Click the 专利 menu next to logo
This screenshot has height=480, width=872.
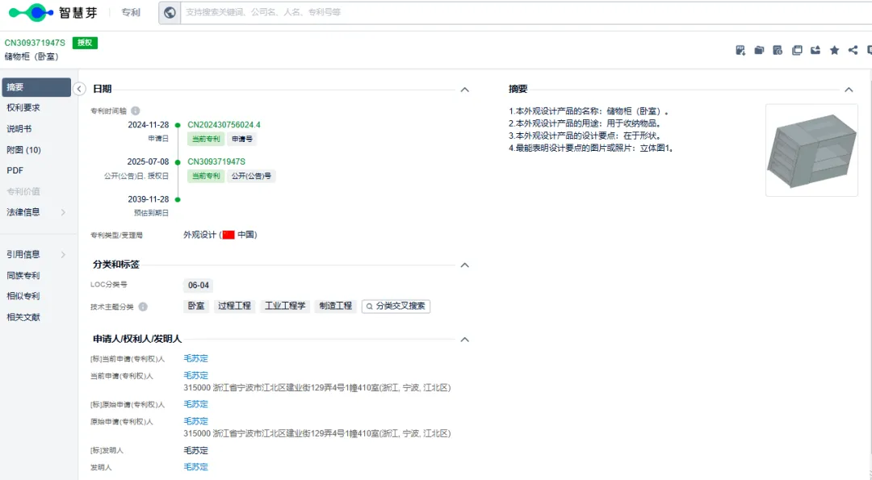(131, 12)
